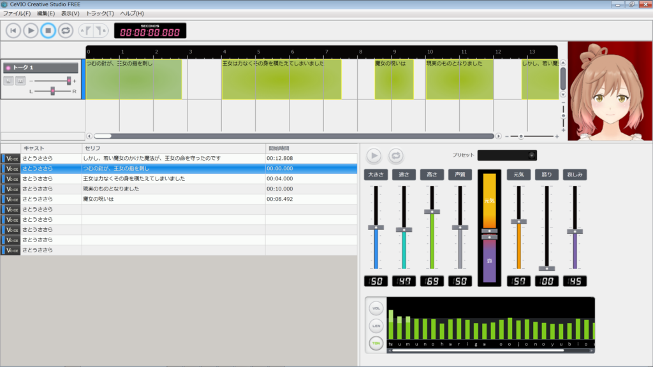Select the TON phoneme edit mode

[x=376, y=343]
